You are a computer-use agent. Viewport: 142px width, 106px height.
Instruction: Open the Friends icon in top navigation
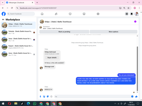(x=56, y=14)
